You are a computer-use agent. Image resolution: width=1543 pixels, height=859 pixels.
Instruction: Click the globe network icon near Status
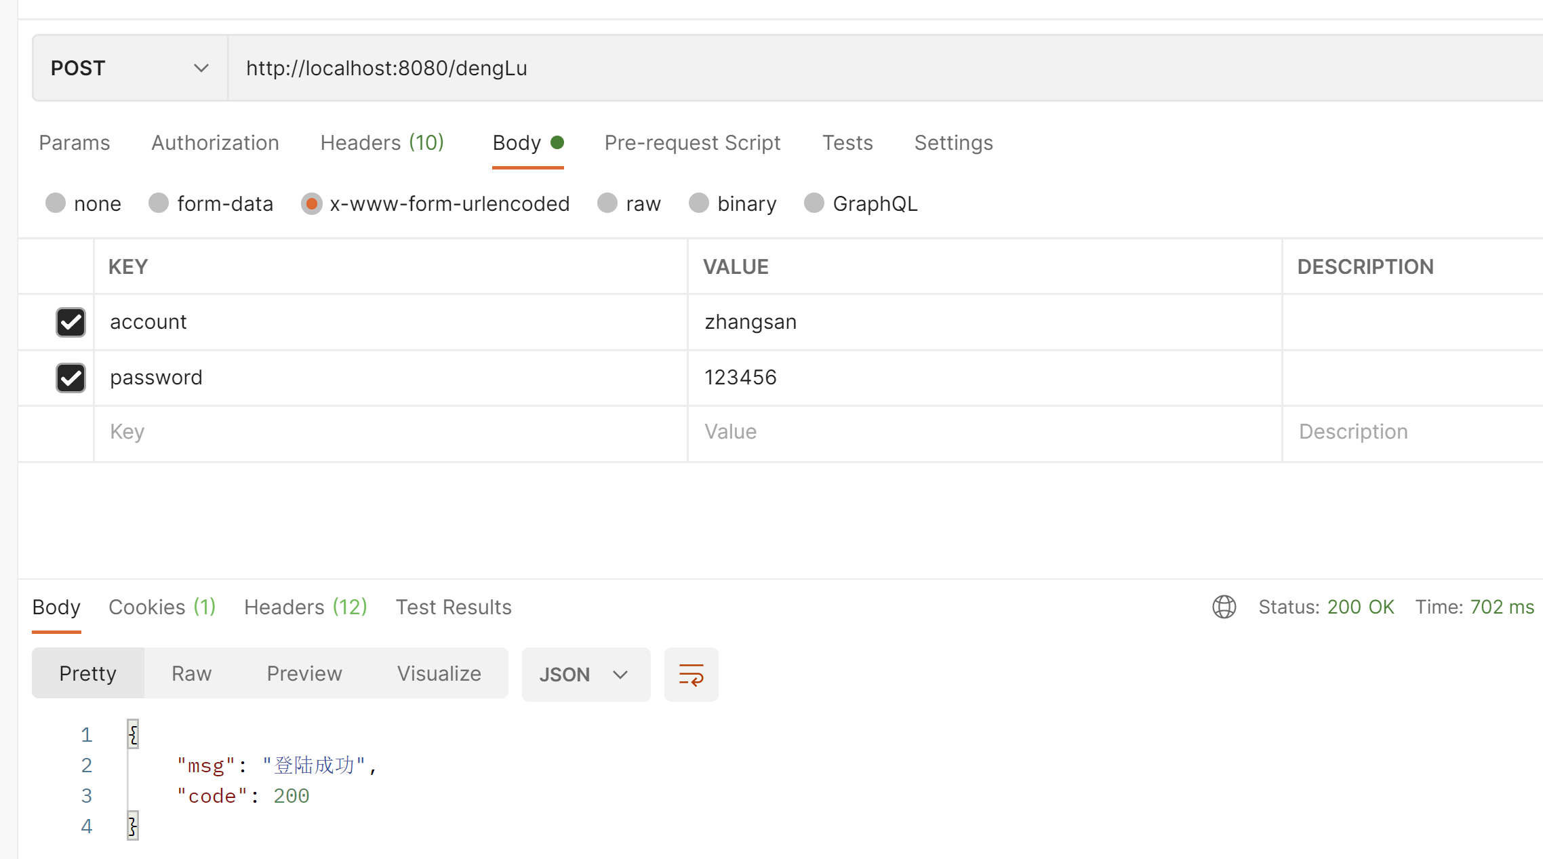click(x=1224, y=607)
